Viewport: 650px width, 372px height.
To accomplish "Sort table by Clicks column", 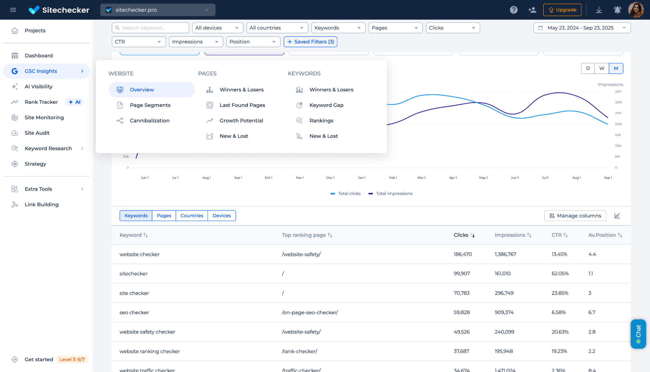I will [464, 235].
